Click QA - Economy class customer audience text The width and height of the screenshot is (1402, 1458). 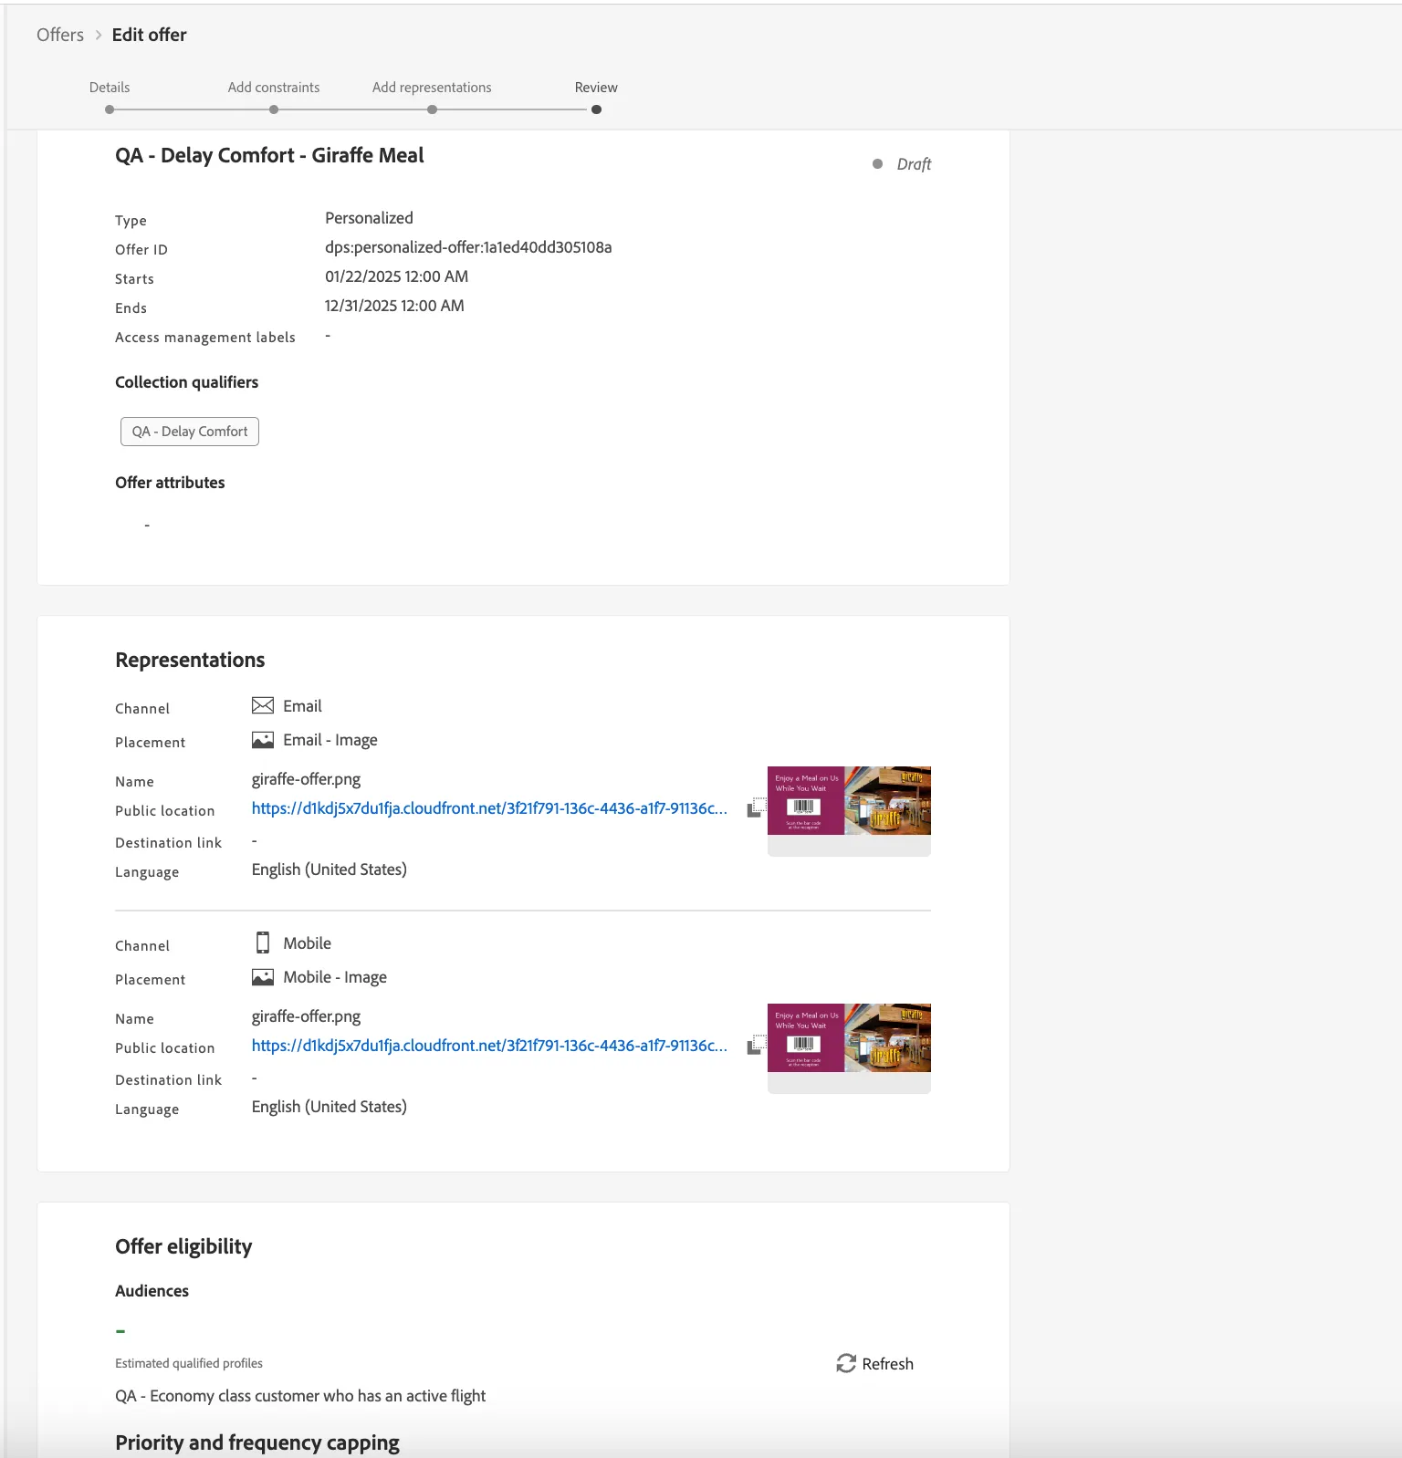click(300, 1396)
